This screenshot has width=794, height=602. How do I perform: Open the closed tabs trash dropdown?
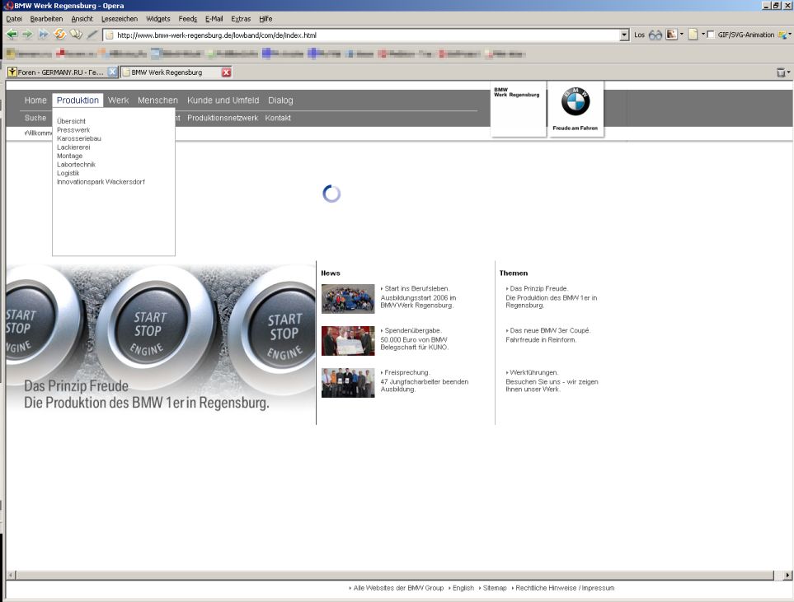pos(788,72)
